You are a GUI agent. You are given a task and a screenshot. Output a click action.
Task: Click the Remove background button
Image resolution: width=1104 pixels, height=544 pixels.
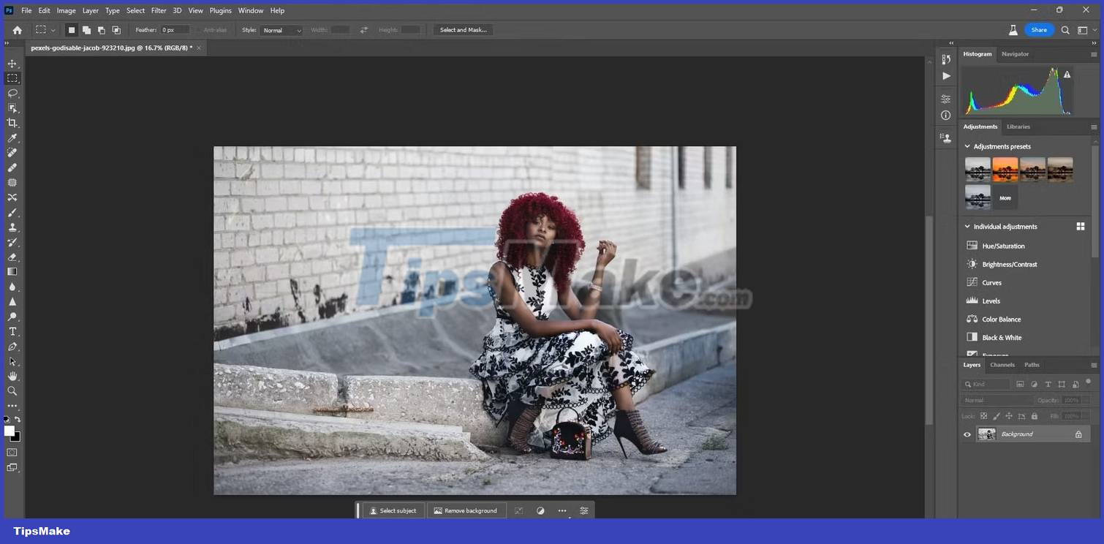(x=466, y=510)
